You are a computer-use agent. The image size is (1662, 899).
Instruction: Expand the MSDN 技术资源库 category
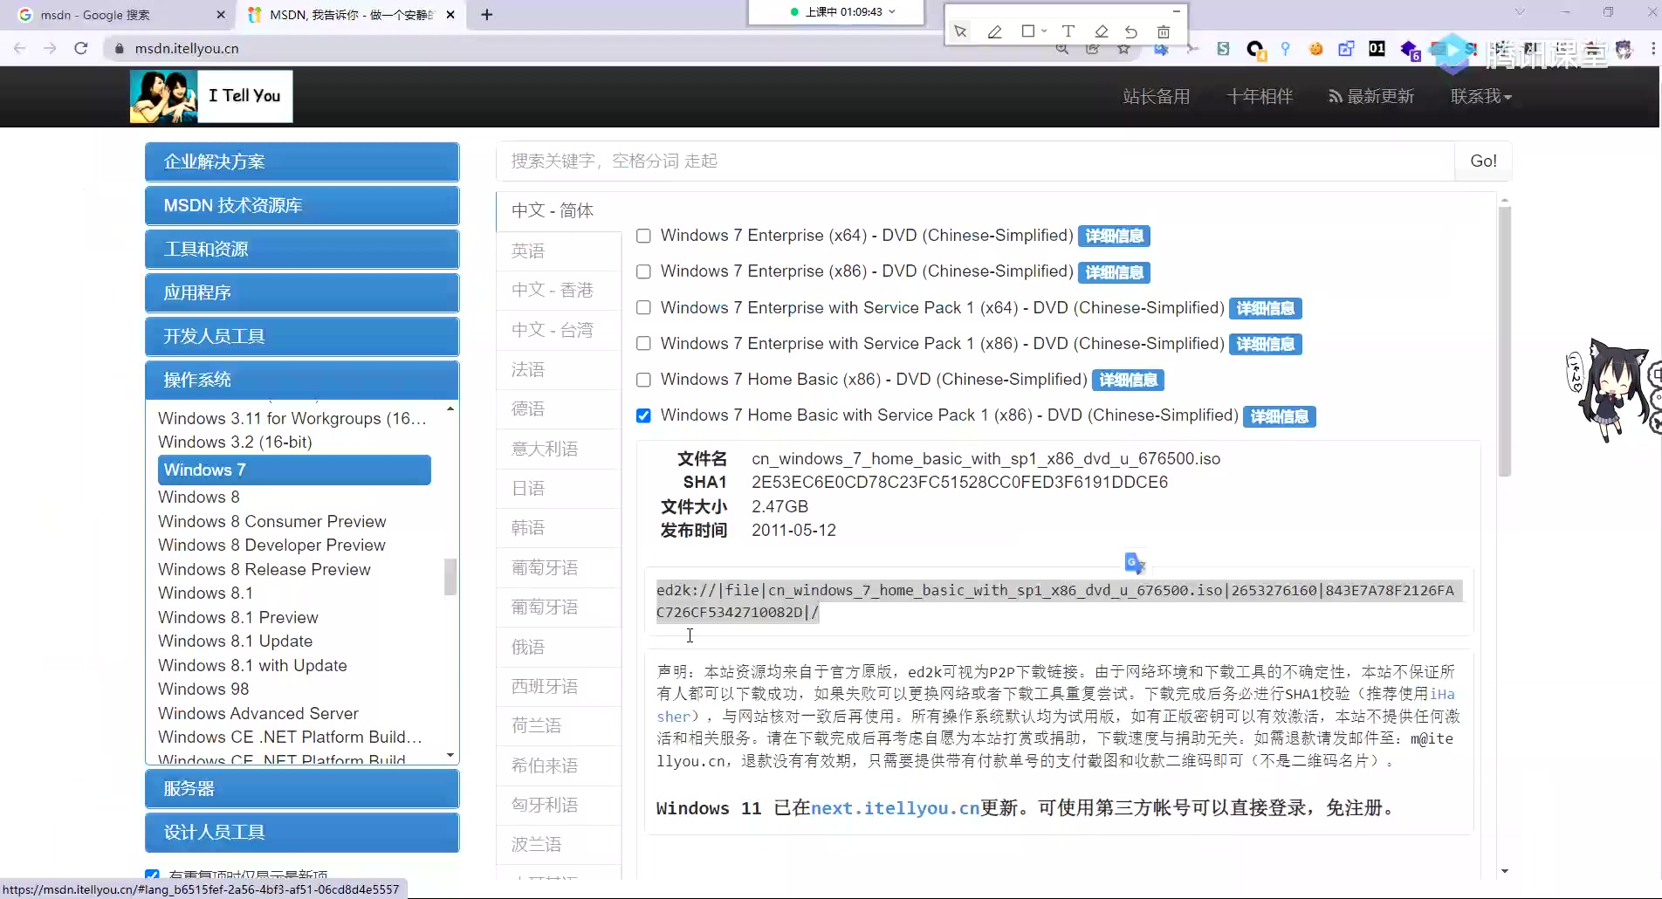(x=302, y=206)
